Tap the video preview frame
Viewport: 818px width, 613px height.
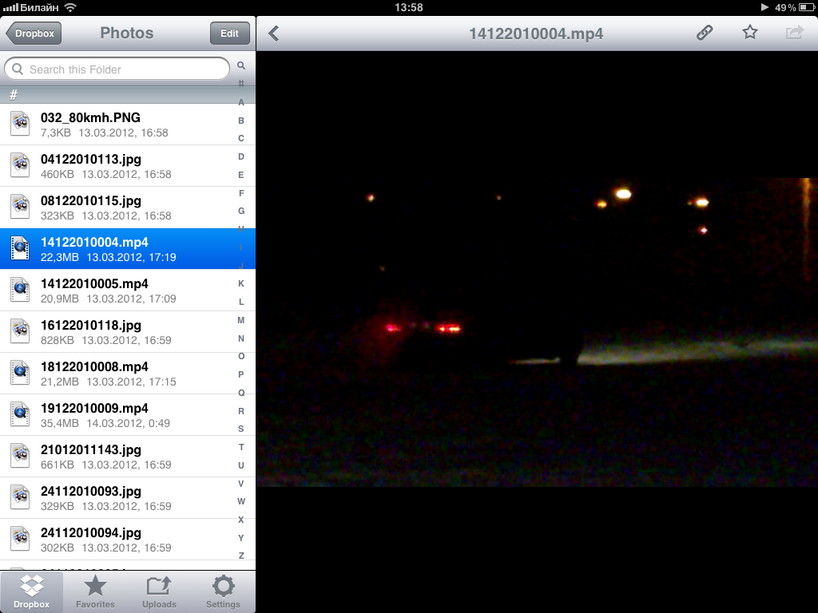537,332
